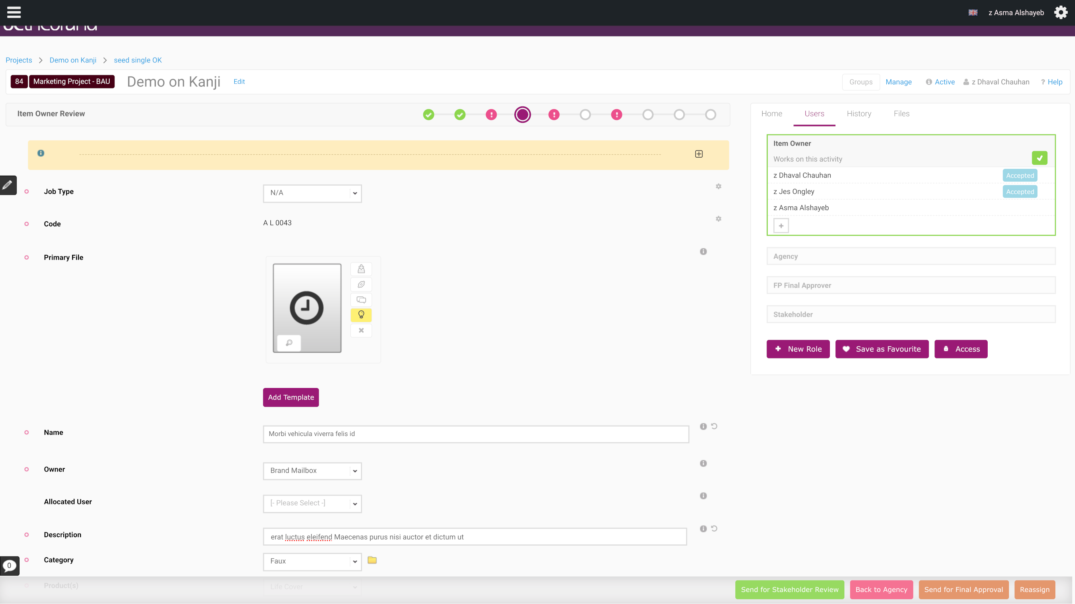The height and width of the screenshot is (604, 1075).
Task: Expand the yellow banner plus icon
Action: [699, 154]
